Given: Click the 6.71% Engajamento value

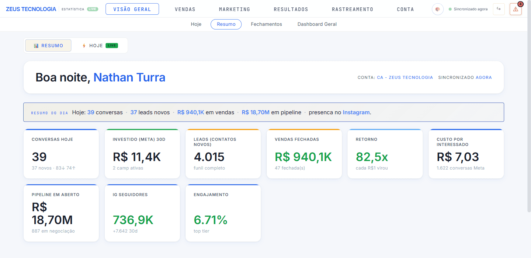Looking at the screenshot, I should point(211,220).
